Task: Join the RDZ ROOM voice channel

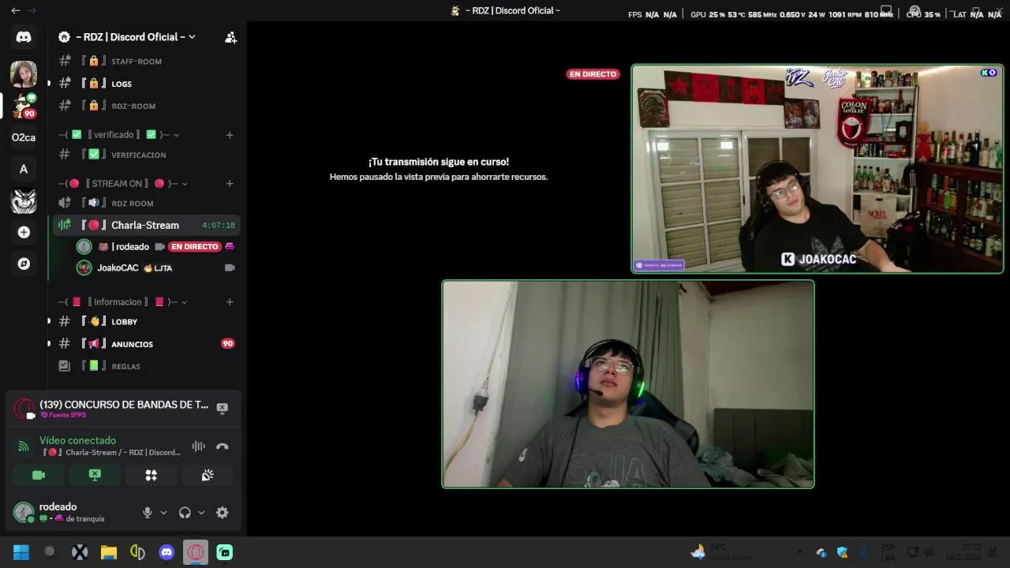Action: (x=146, y=204)
